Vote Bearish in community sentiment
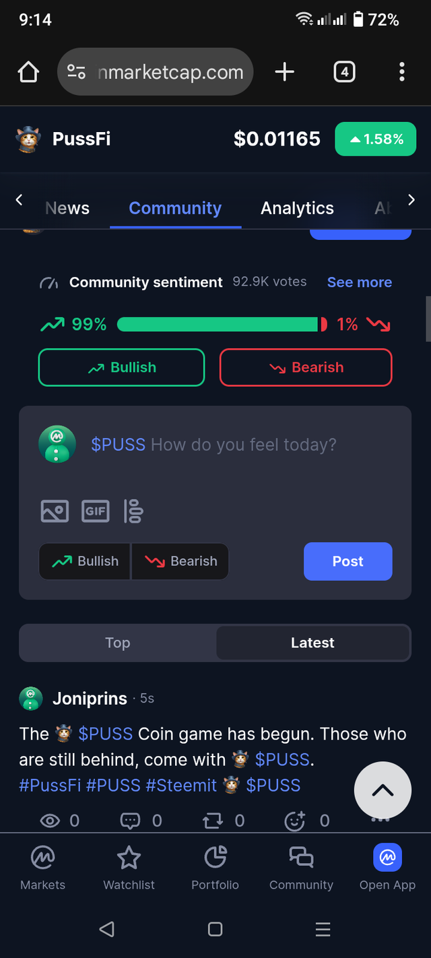 [x=306, y=367]
